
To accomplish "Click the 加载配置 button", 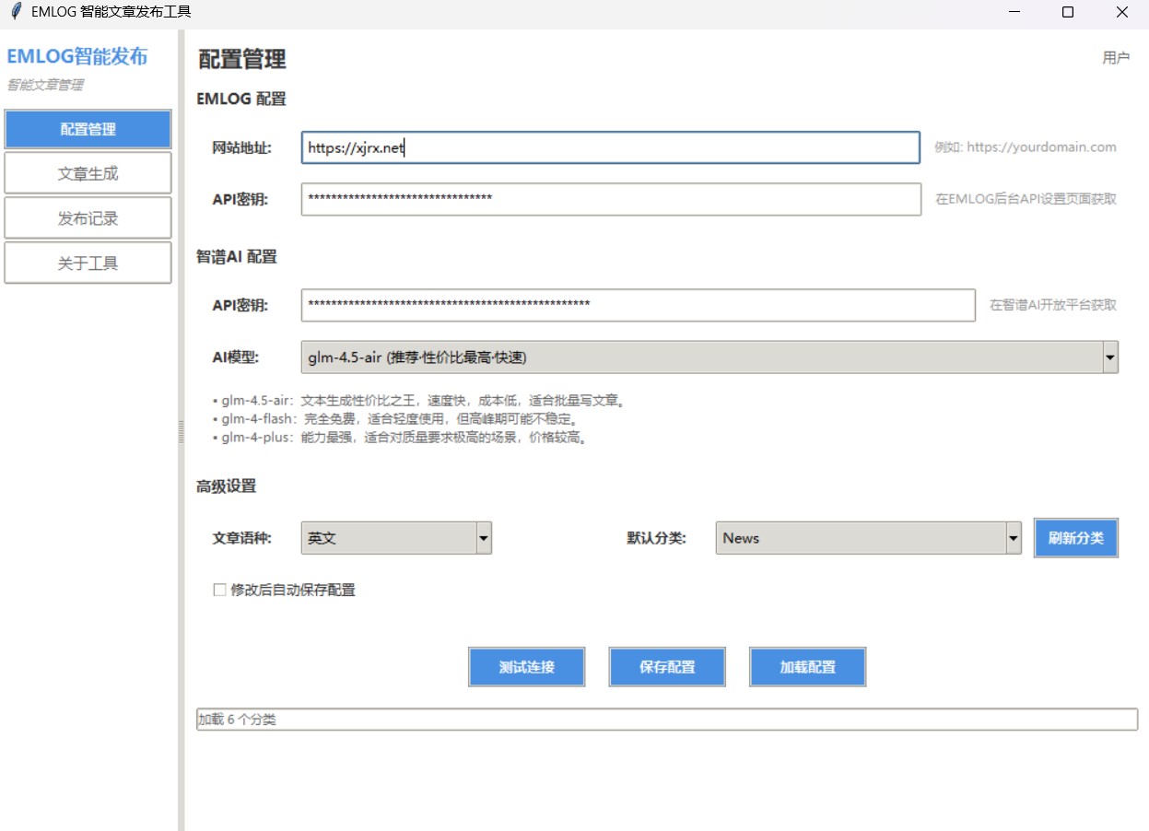I will [x=807, y=667].
